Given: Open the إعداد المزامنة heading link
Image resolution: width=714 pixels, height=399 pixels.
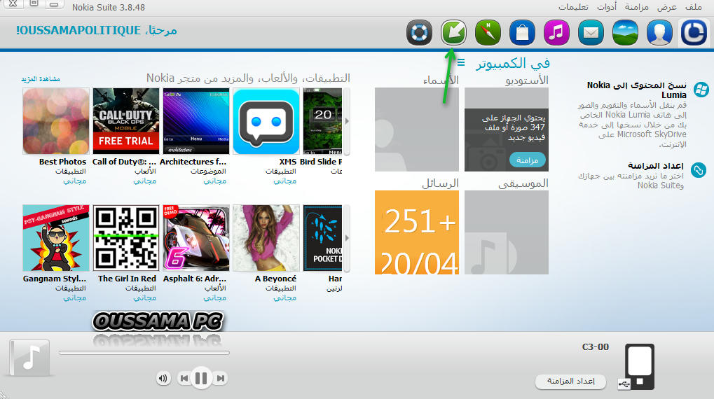Looking at the screenshot, I should pos(656,166).
